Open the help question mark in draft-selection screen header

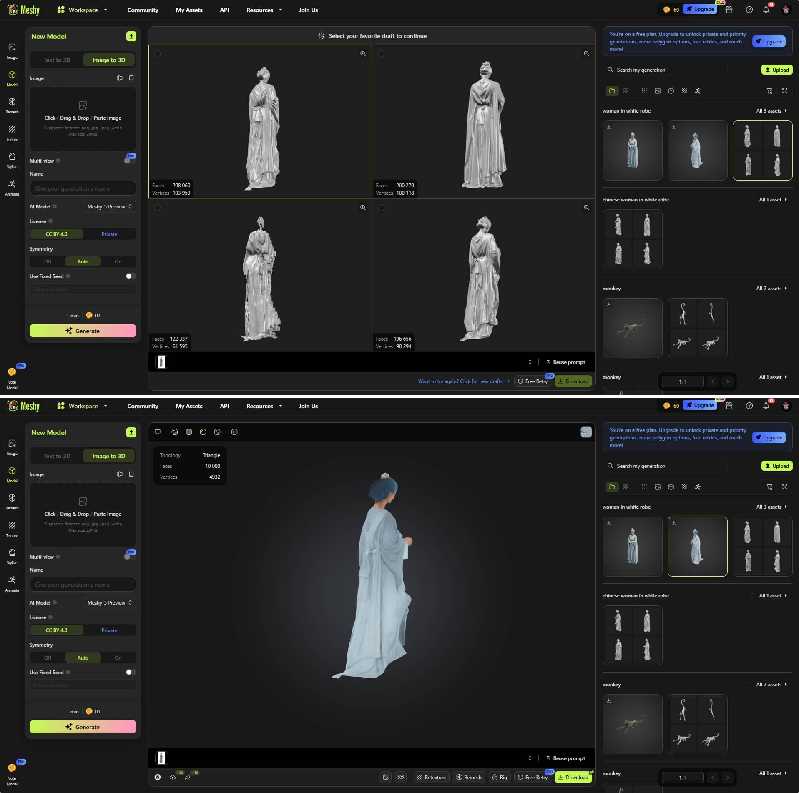coord(749,10)
